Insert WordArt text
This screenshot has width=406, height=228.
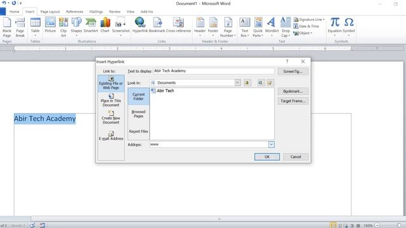point(272,27)
